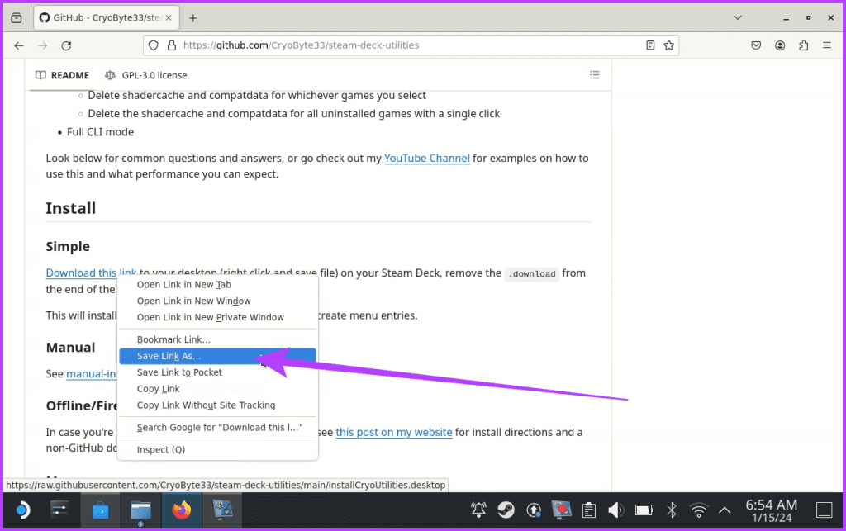846x531 pixels.
Task: Click the Download this link hyperlink
Action: 90,273
